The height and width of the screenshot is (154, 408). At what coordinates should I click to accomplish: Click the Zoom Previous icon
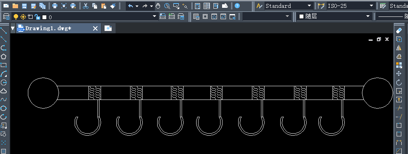coord(185,6)
